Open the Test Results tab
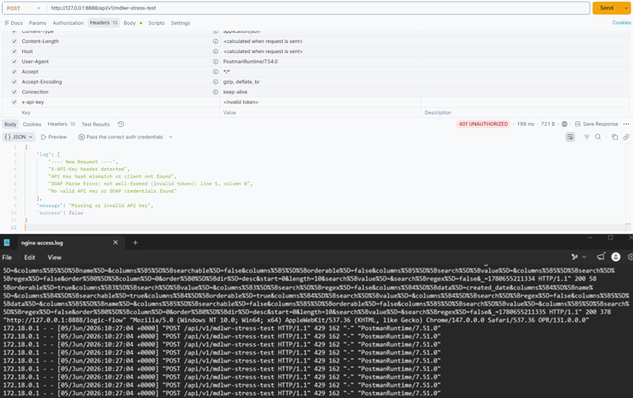The image size is (633, 398). (x=96, y=124)
